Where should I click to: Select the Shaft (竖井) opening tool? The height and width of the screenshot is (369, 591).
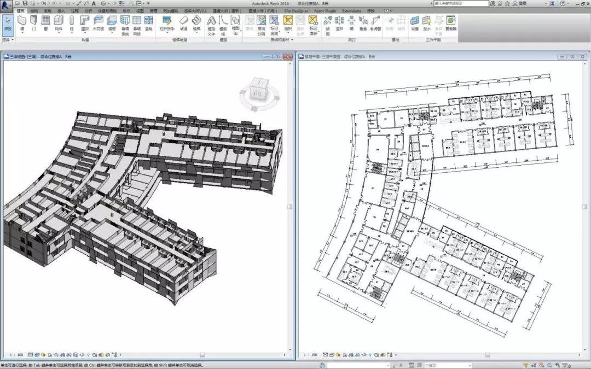pos(340,22)
